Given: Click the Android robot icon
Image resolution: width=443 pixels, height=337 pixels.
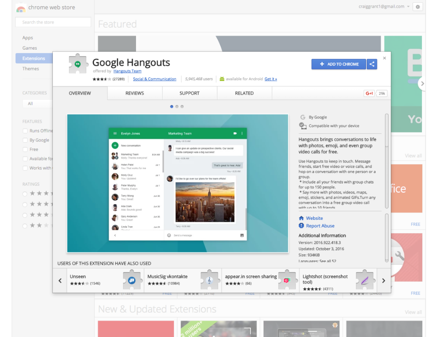Looking at the screenshot, I should pyautogui.click(x=222, y=79).
